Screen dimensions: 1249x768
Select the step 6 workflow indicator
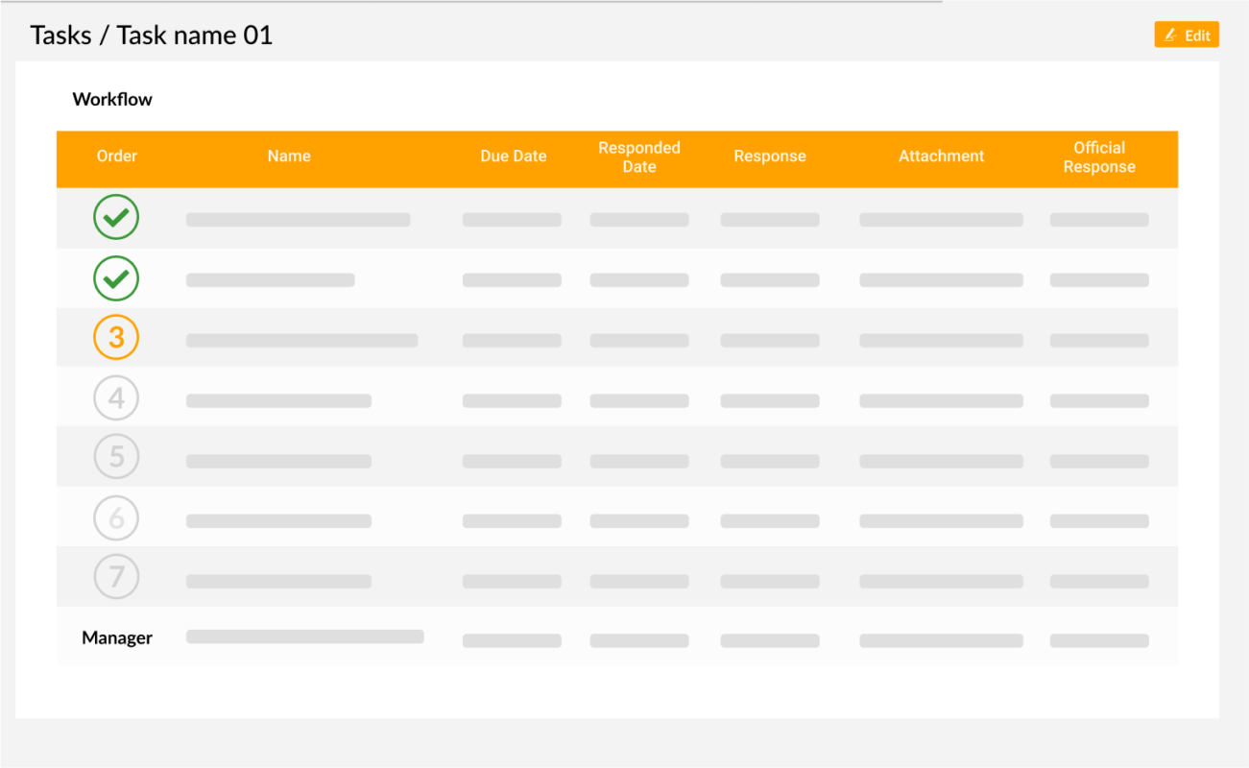[116, 517]
